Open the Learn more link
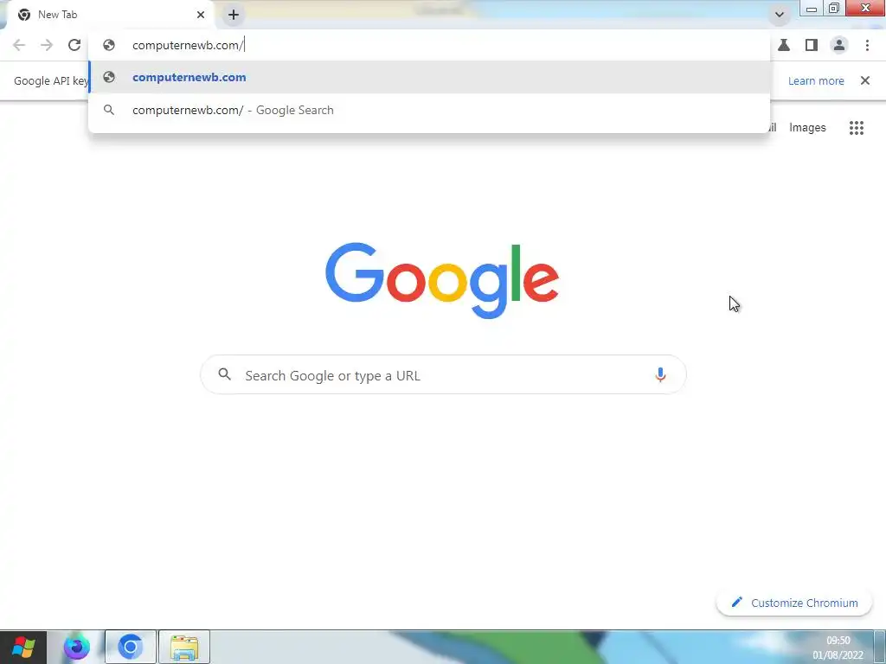 tap(816, 80)
